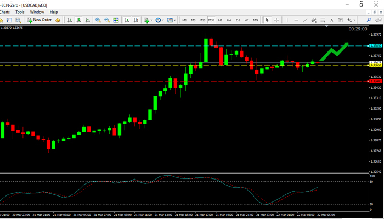This screenshot has height=219, width=384.
Task: Select the W1 timeframe
Action: pos(247,20)
